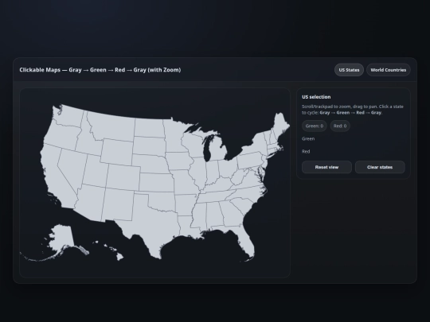
Task: Click the Red list label
Action: pos(306,151)
